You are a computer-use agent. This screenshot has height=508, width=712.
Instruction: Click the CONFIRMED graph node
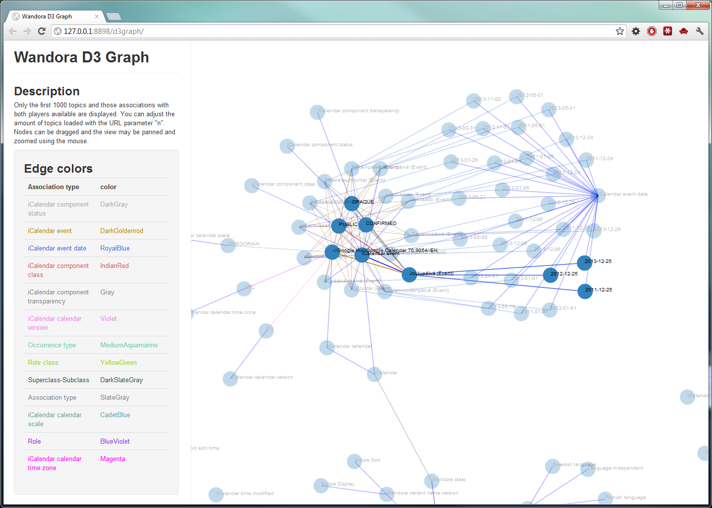pos(366,225)
